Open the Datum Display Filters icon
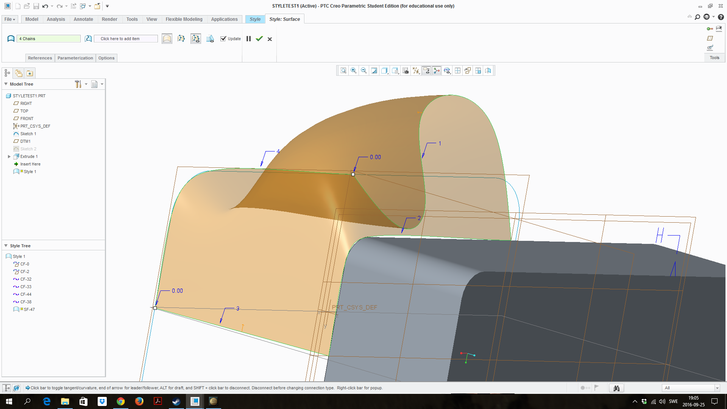727x409 pixels. point(416,71)
